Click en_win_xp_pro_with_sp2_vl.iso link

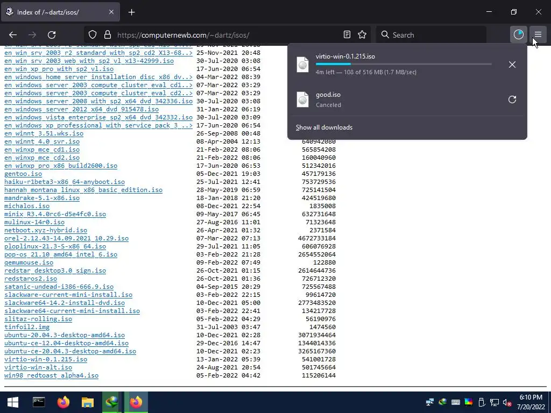point(59,69)
